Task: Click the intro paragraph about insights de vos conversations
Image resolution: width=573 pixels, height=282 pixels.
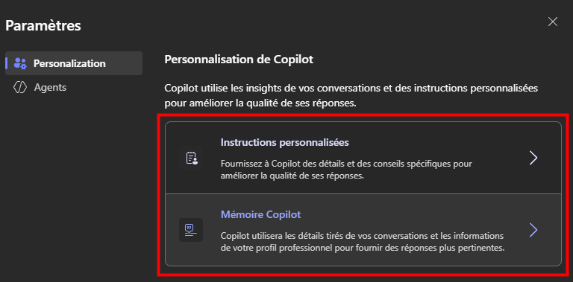Action: tap(351, 96)
